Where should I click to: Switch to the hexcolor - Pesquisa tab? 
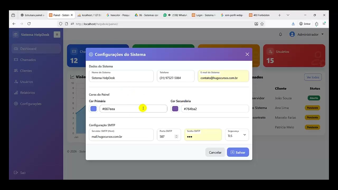[118, 15]
